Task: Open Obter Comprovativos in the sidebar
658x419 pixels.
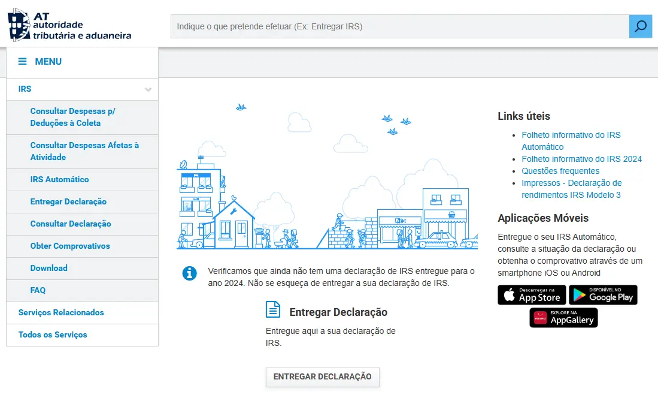Action: point(70,246)
